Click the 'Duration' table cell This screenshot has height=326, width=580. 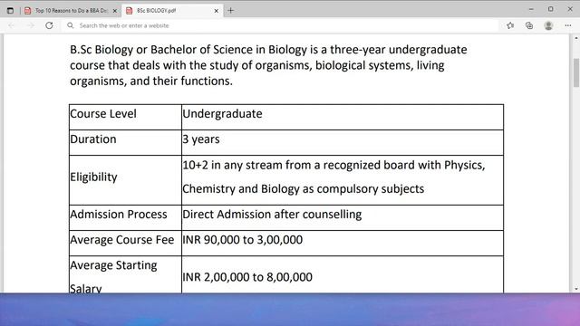[x=125, y=143]
